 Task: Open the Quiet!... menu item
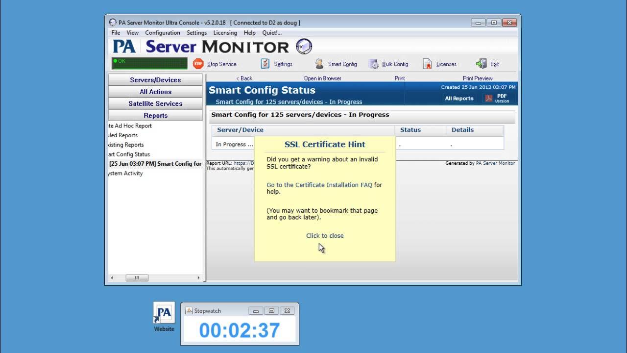272,33
